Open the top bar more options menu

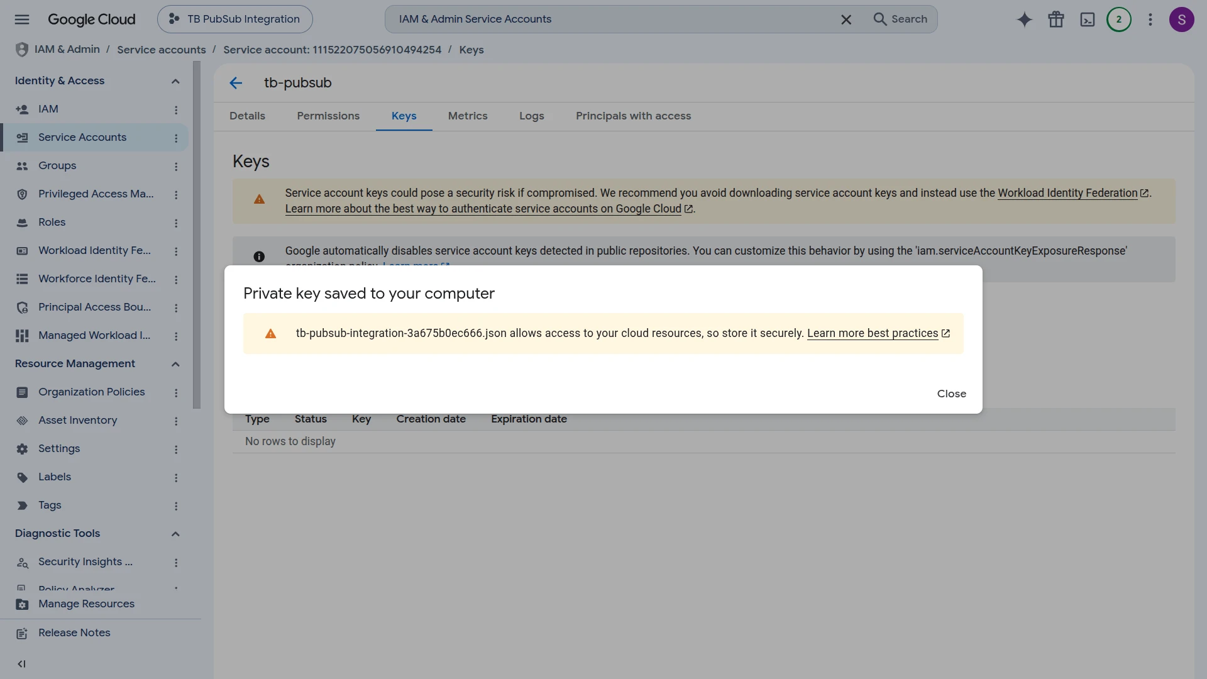coord(1150,19)
